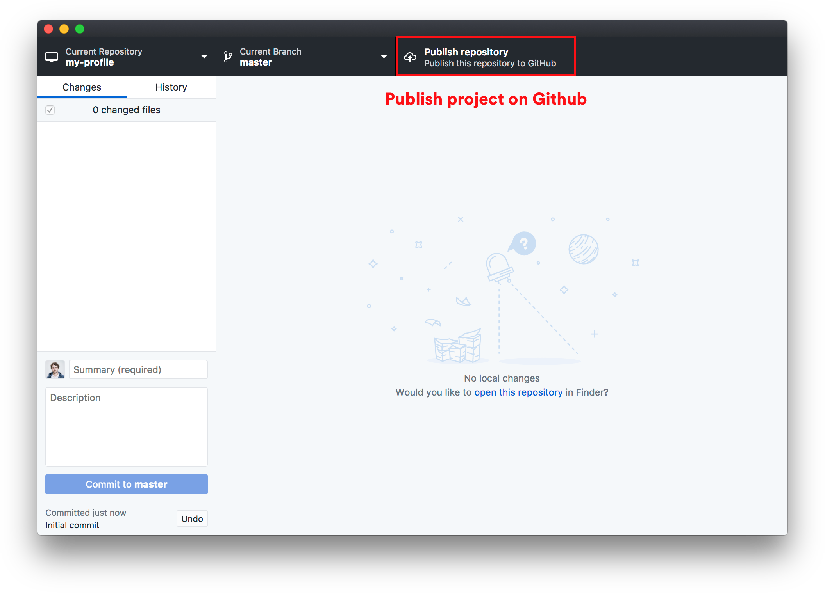Maximize window with green button
Image resolution: width=825 pixels, height=593 pixels.
pyautogui.click(x=80, y=29)
